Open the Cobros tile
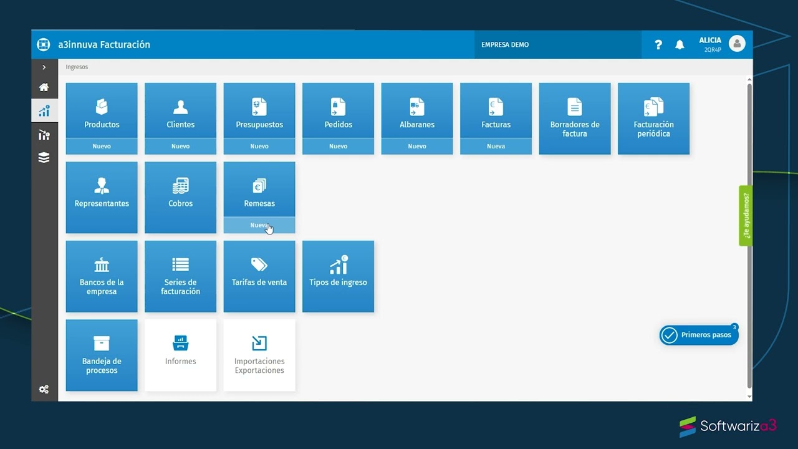 (180, 198)
